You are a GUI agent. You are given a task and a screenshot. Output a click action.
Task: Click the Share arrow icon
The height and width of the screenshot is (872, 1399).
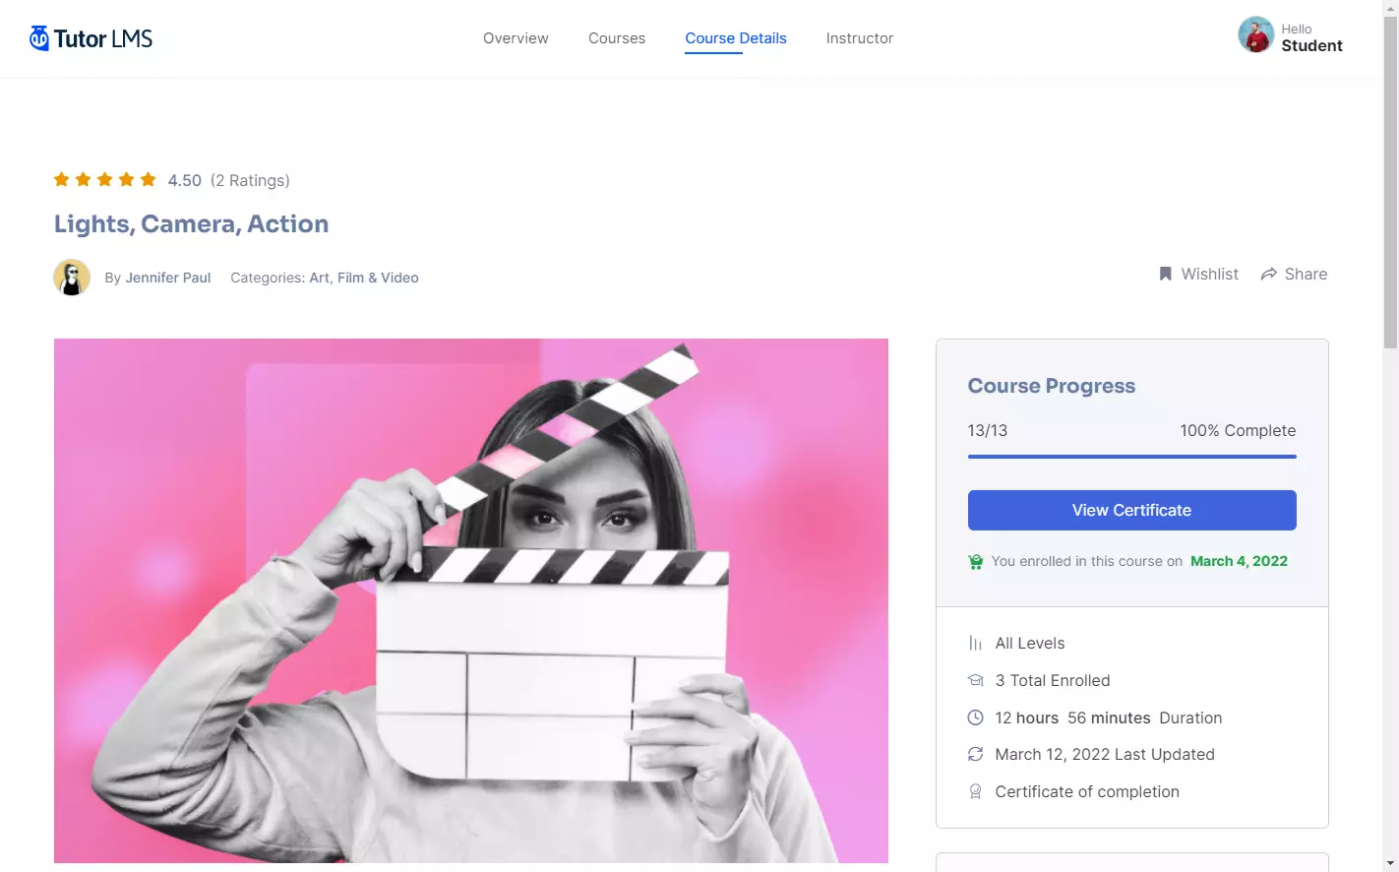1269,274
